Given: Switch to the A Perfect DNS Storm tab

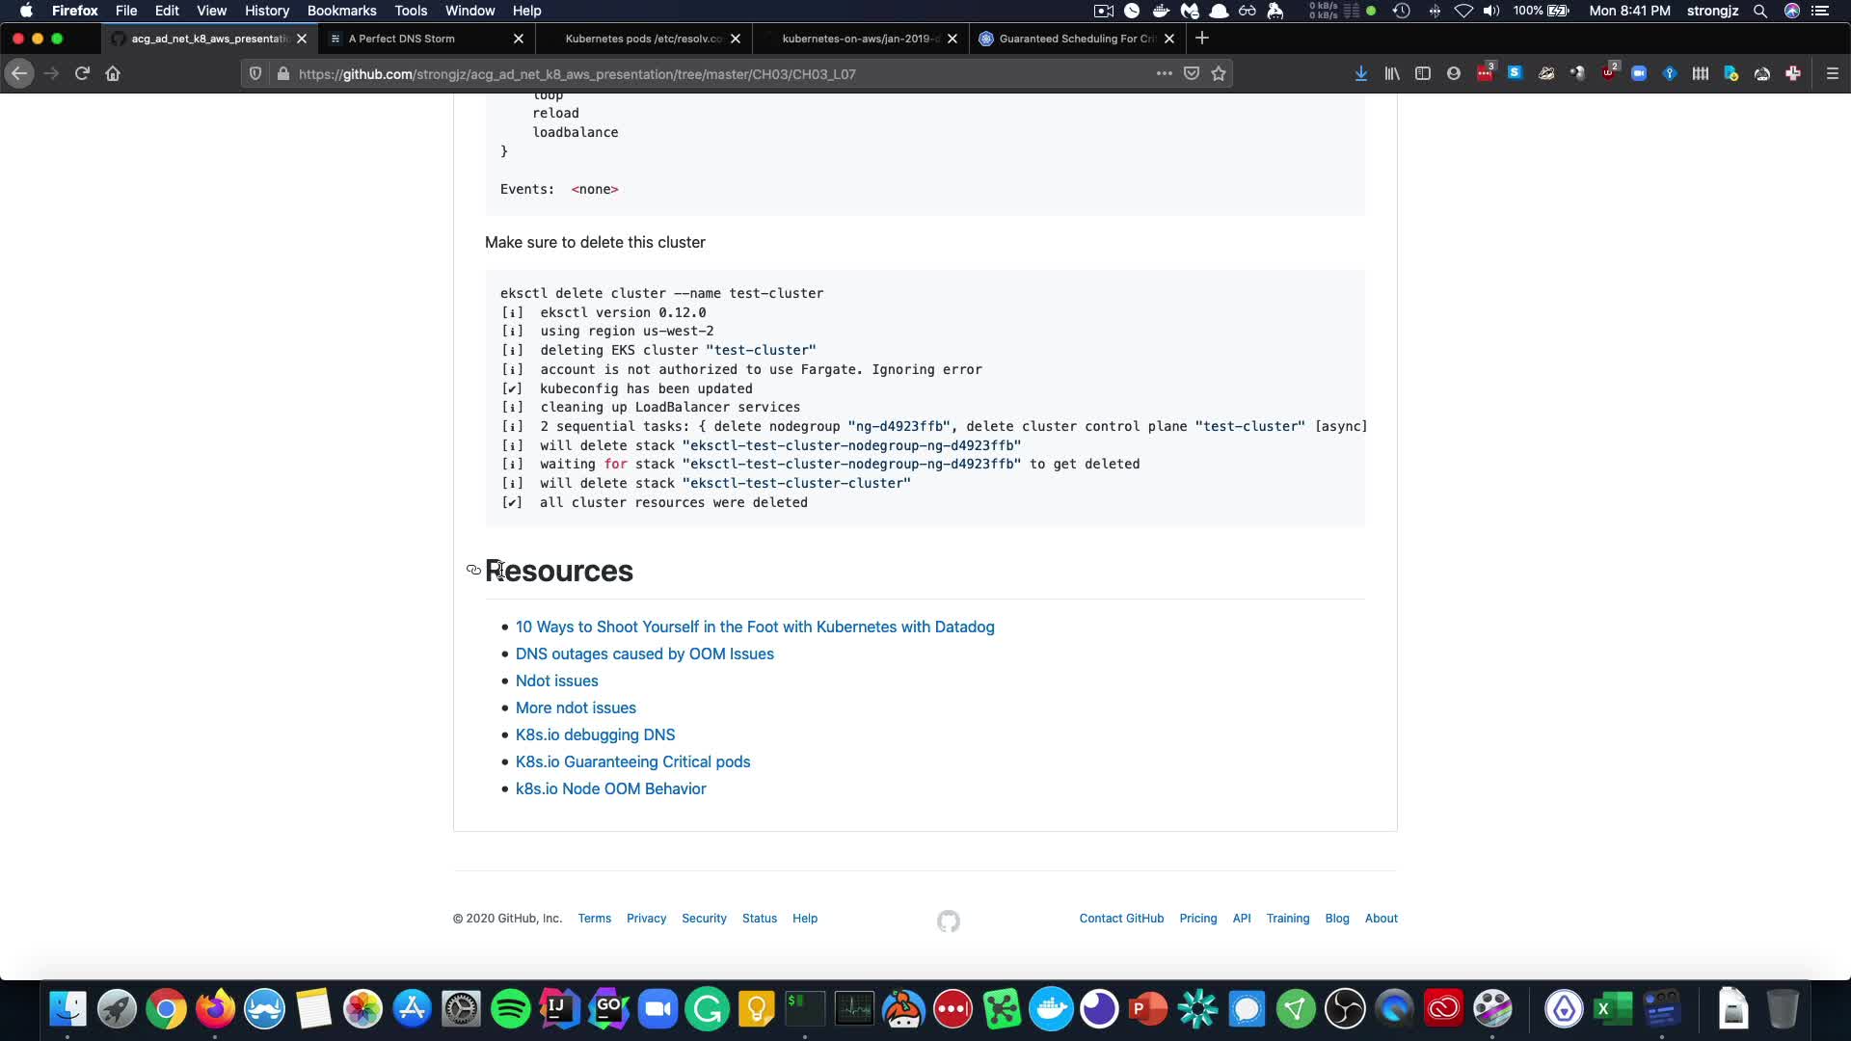Looking at the screenshot, I should (x=401, y=39).
